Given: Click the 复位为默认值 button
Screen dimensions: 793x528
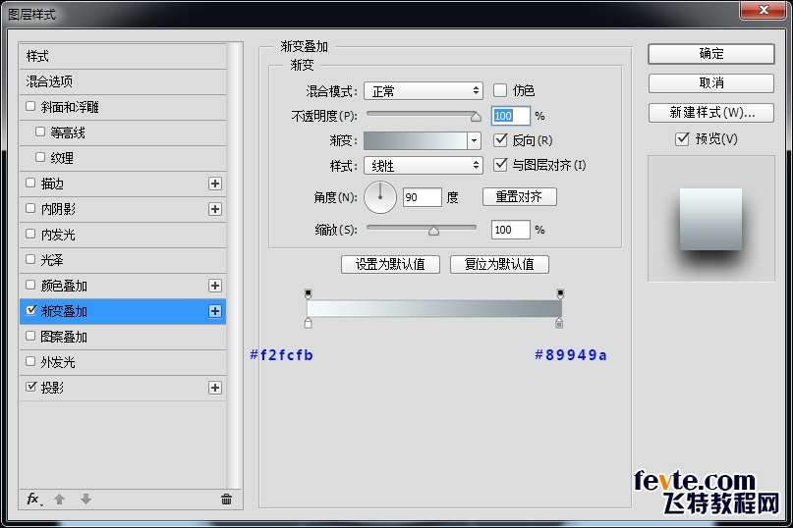Looking at the screenshot, I should (499, 264).
